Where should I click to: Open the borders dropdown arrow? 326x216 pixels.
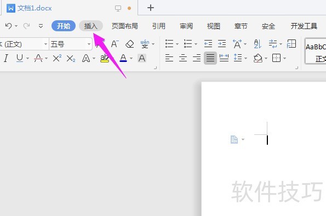coord(284,59)
